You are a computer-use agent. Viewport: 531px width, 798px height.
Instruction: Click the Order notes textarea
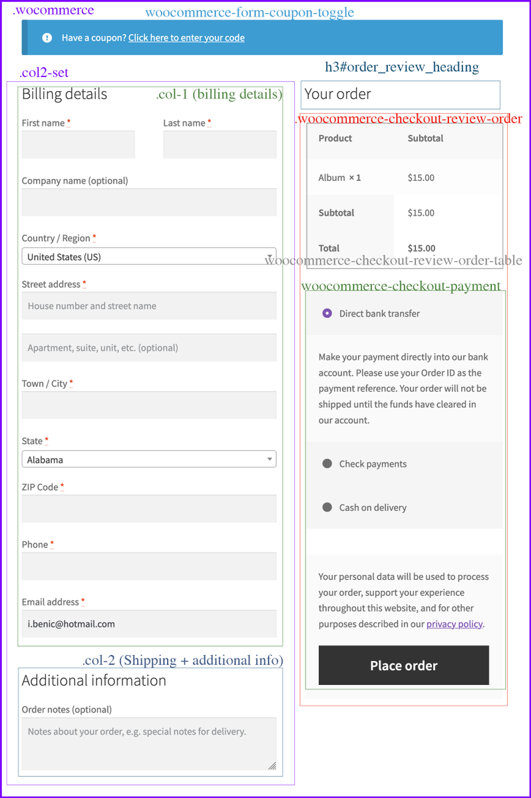pyautogui.click(x=149, y=744)
